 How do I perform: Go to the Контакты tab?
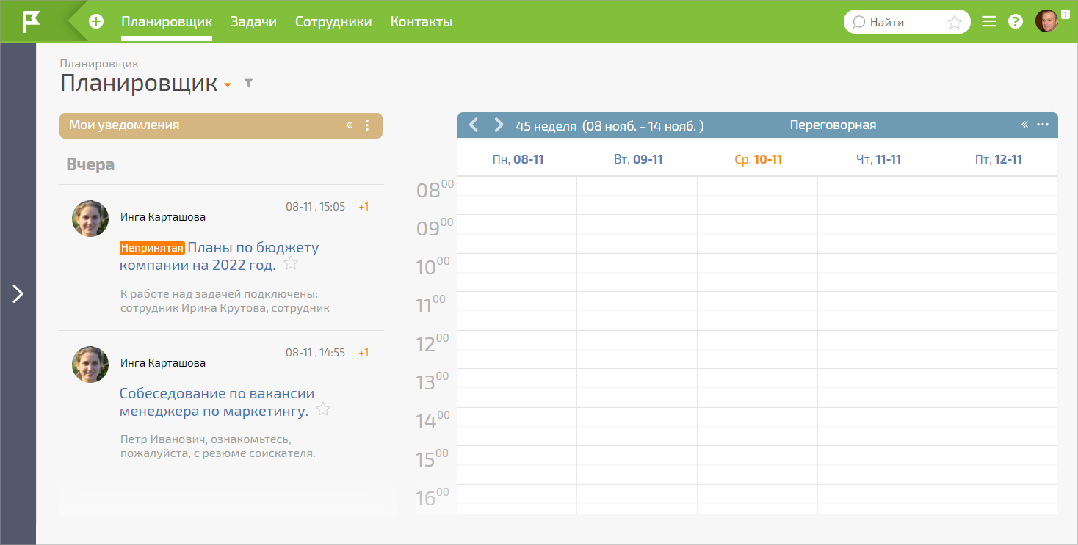(422, 22)
